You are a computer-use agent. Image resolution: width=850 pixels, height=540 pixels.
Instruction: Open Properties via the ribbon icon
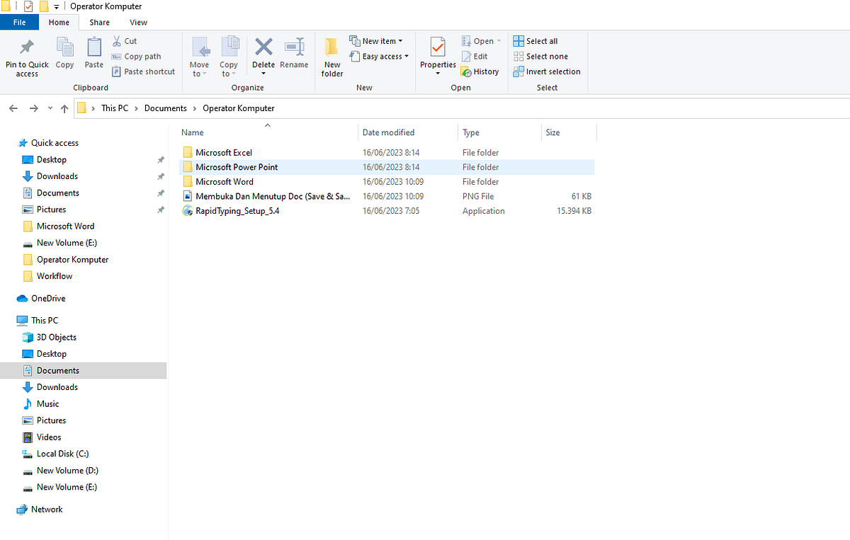(437, 53)
